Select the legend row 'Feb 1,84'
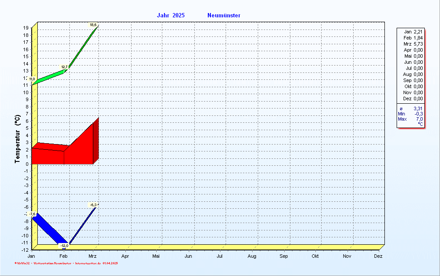 (413, 38)
